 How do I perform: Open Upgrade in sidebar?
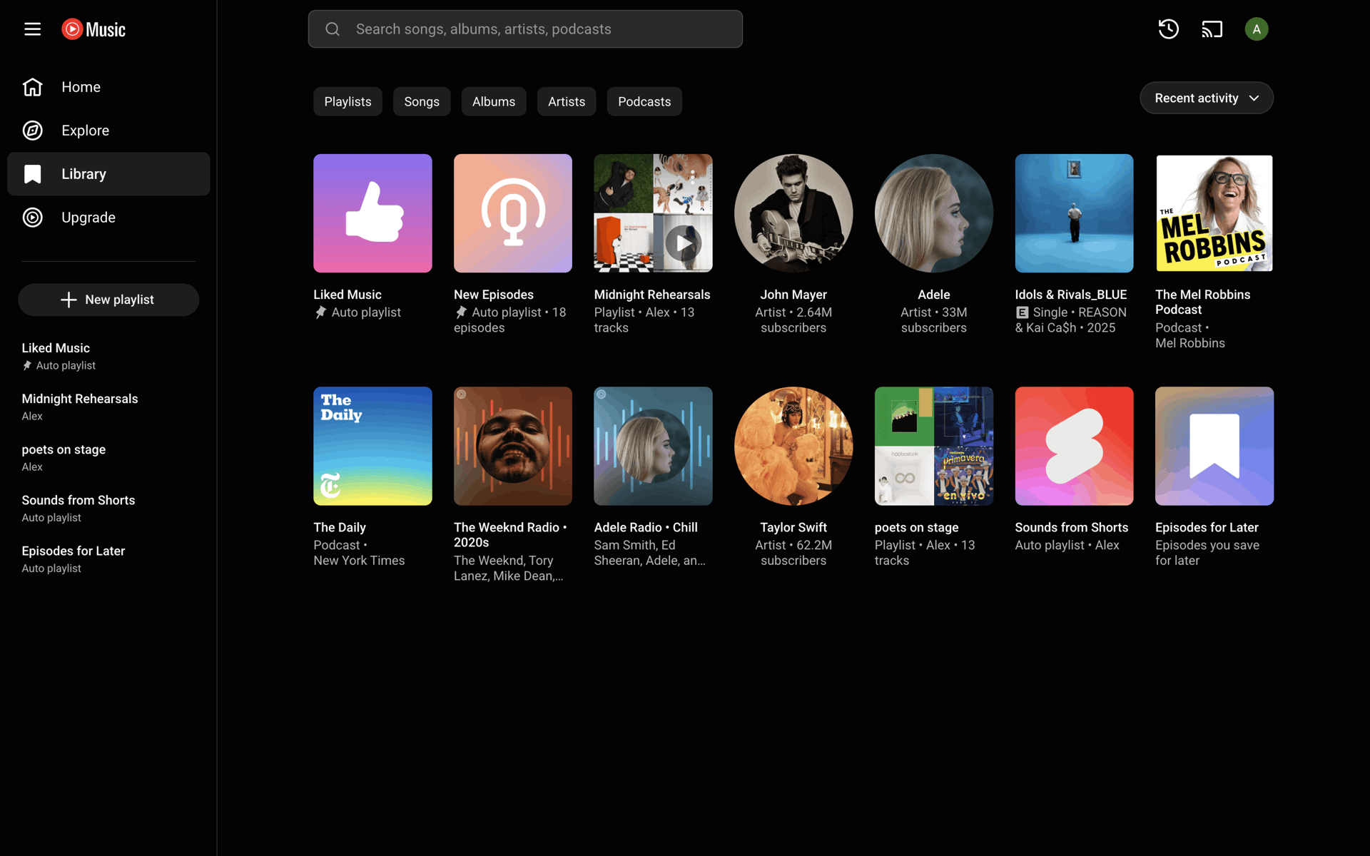click(x=108, y=218)
